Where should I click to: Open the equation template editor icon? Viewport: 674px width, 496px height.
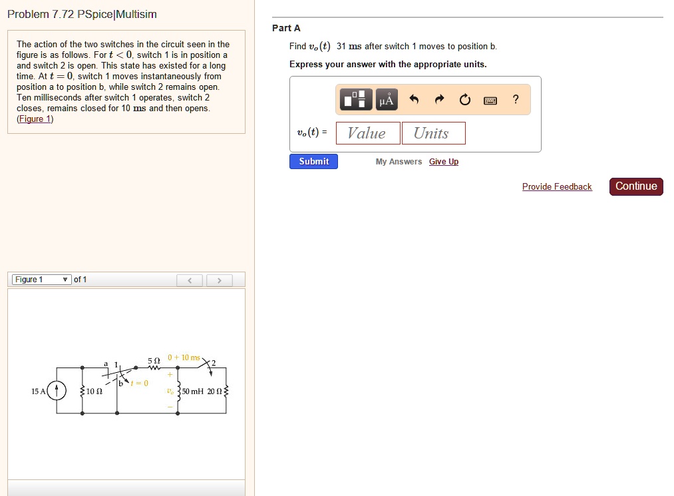click(x=355, y=100)
